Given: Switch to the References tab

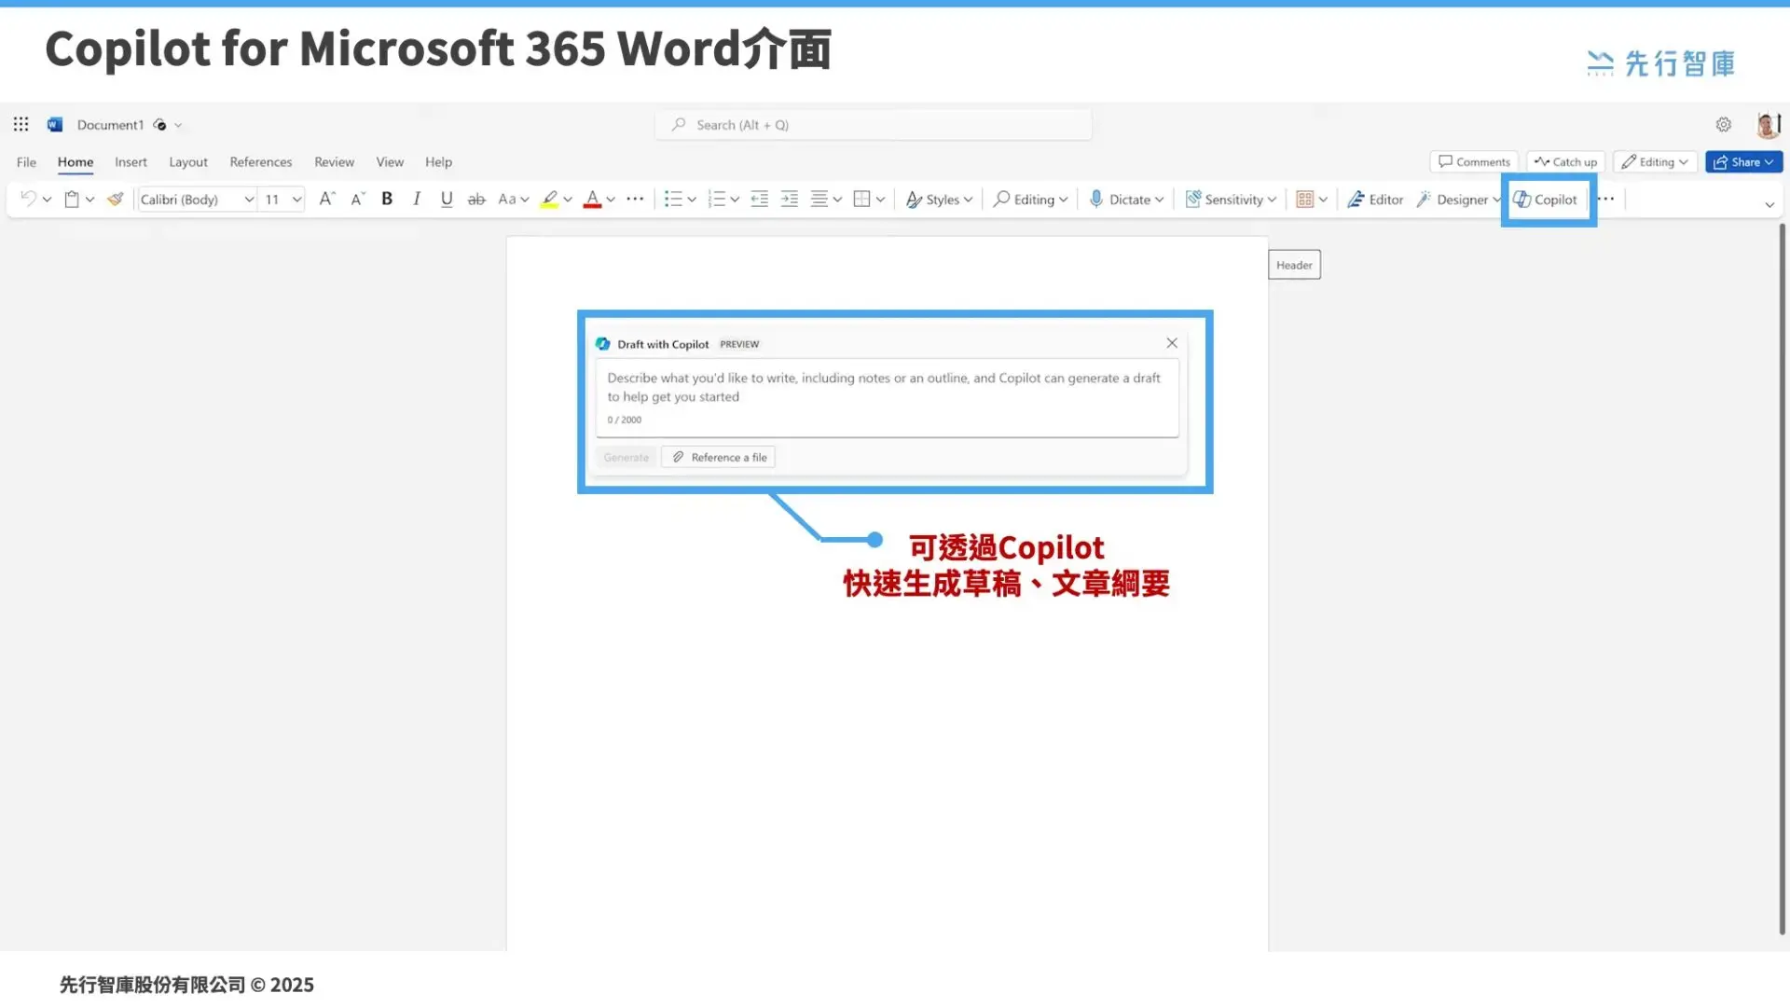Looking at the screenshot, I should tap(261, 161).
